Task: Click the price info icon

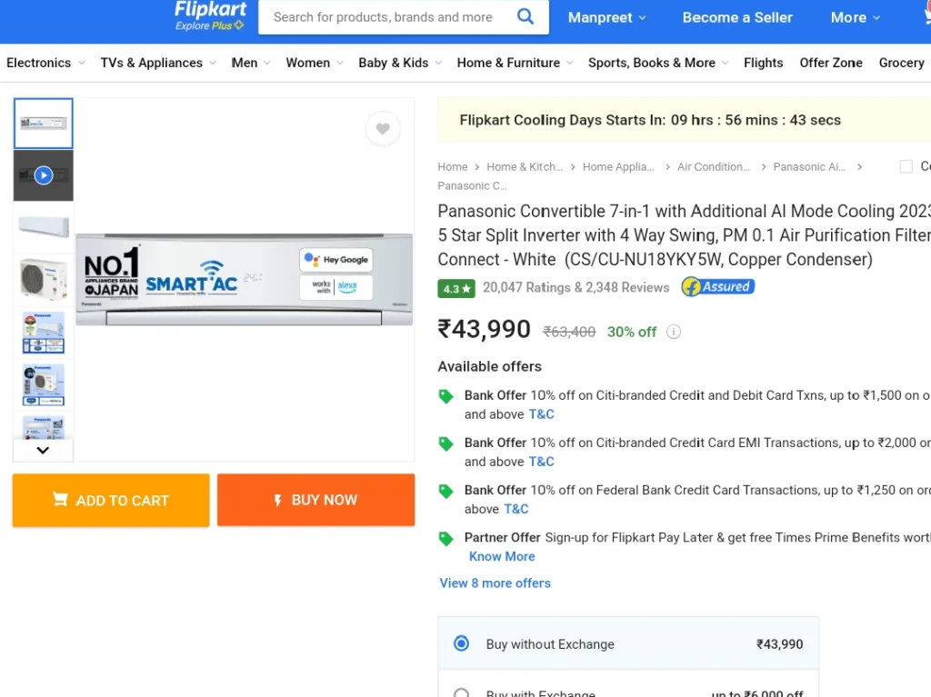Action: click(674, 332)
